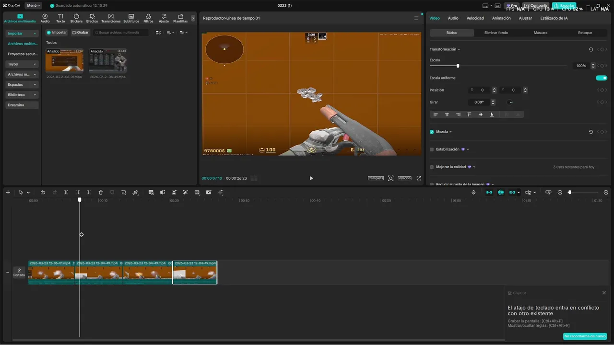614x345 pixels.
Task: Click the crop icon in timeline toolbar
Action: (124, 192)
